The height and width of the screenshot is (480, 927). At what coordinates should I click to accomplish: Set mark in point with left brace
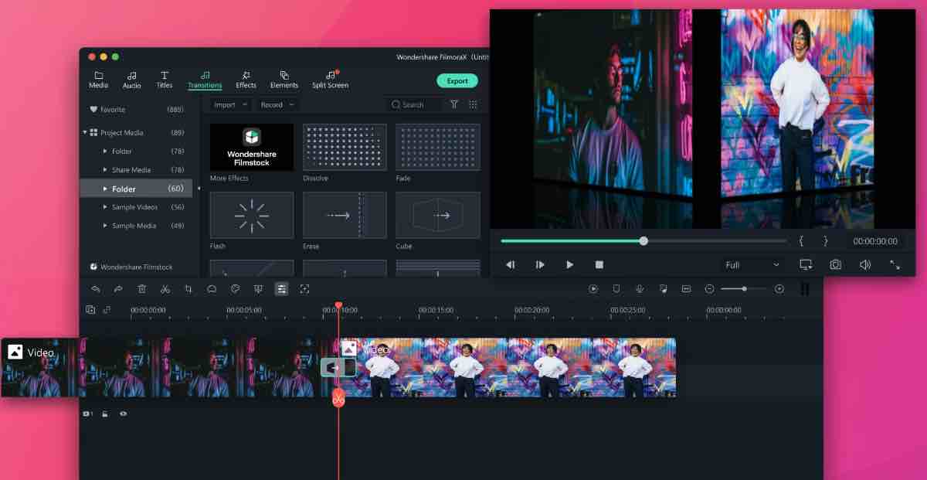pyautogui.click(x=801, y=241)
